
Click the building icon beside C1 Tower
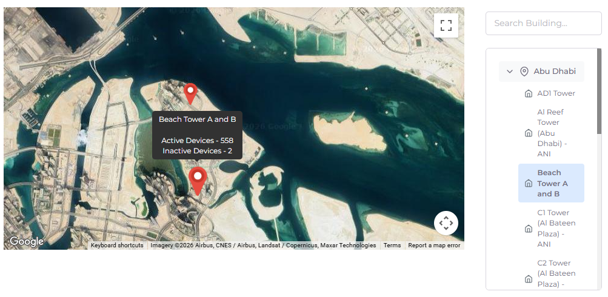click(528, 229)
